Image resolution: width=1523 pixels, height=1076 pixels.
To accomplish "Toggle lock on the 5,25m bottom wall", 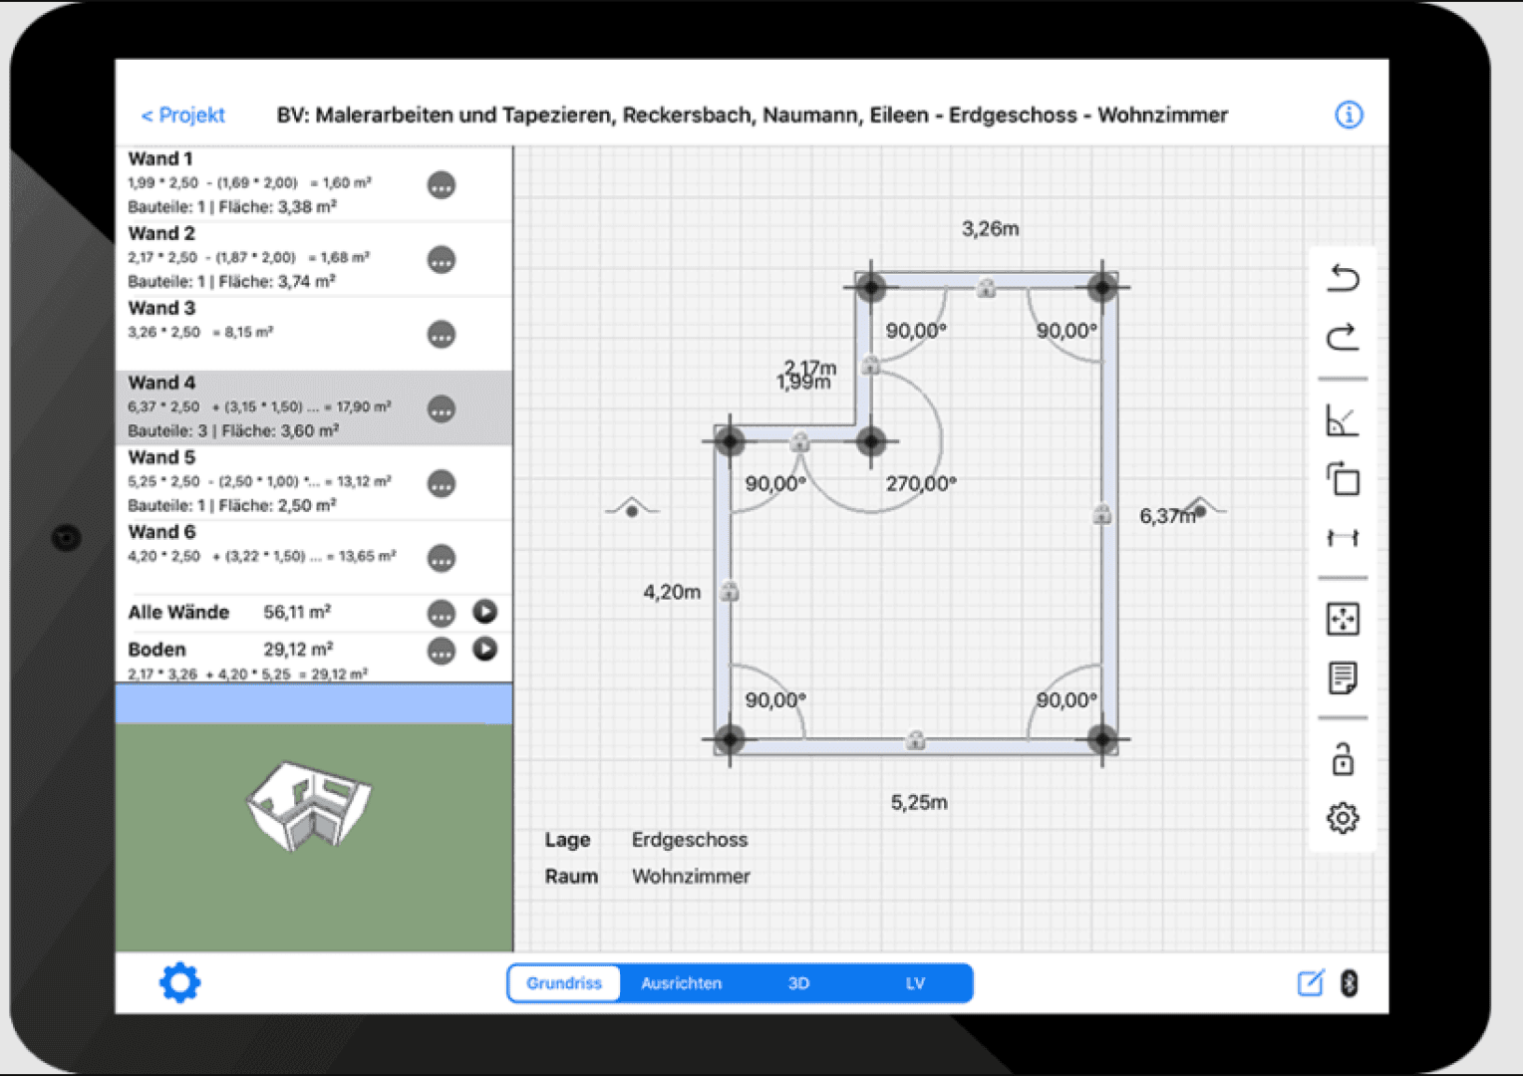I will click(x=915, y=740).
